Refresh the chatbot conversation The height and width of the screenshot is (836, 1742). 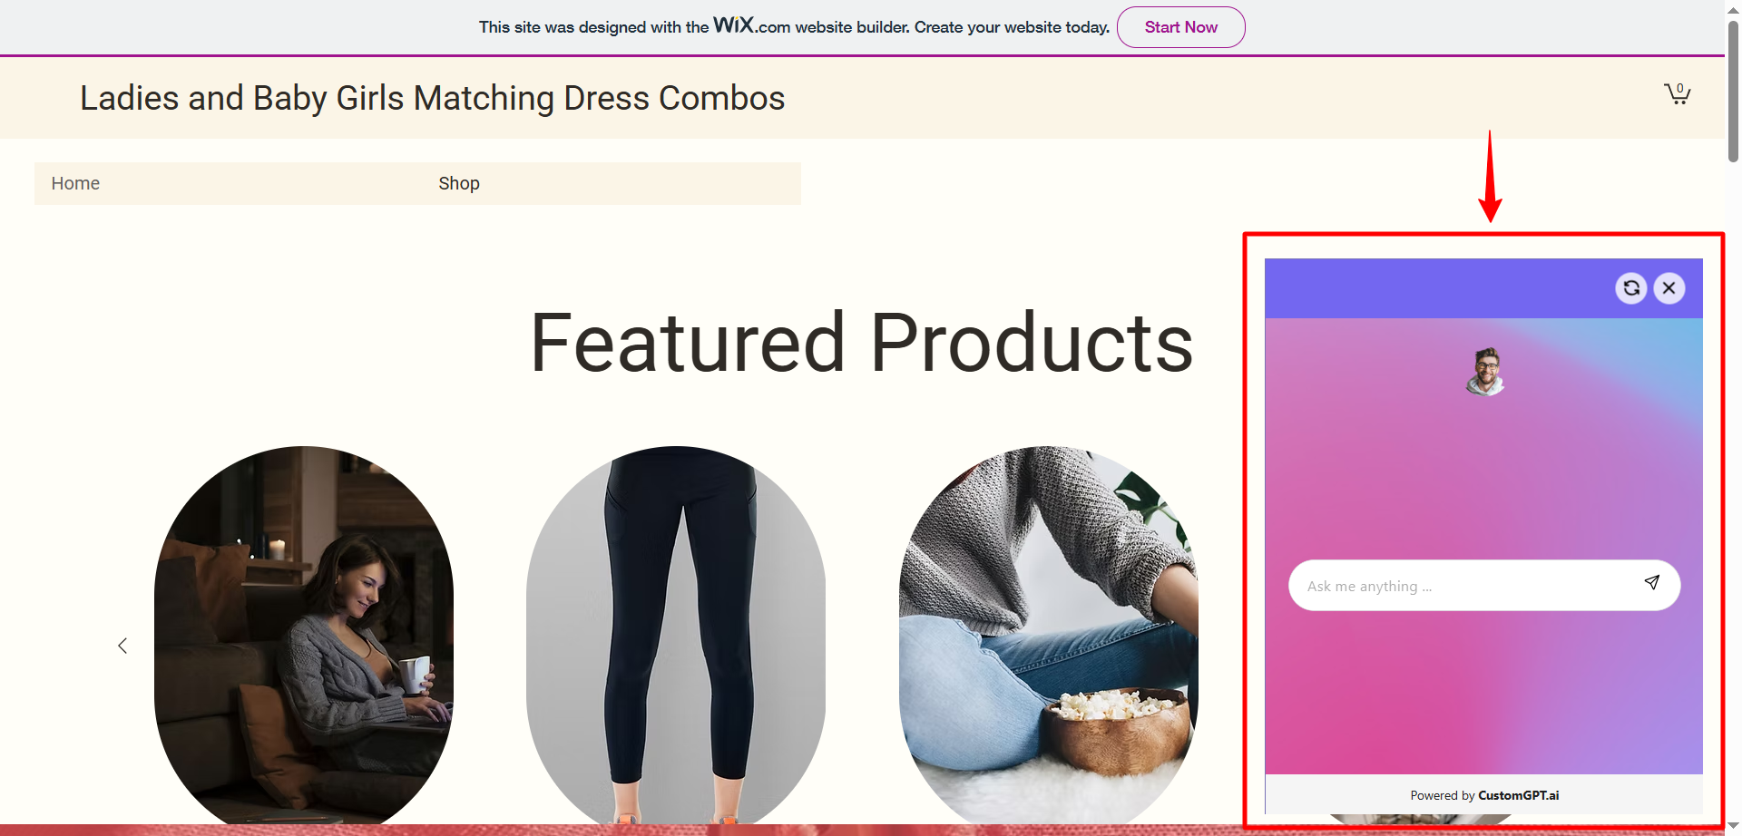coord(1631,288)
